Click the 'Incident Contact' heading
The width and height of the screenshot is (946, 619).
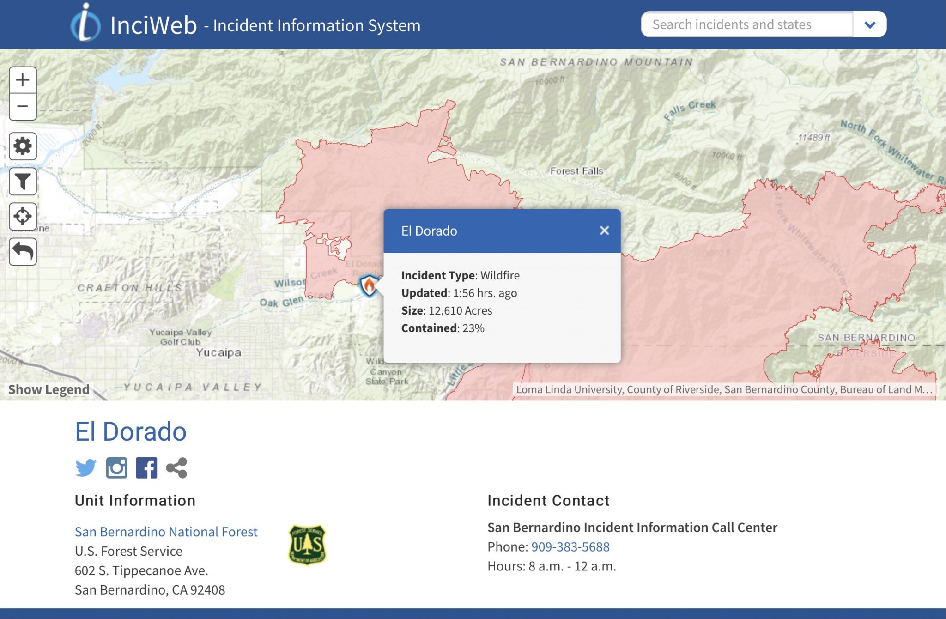(548, 501)
